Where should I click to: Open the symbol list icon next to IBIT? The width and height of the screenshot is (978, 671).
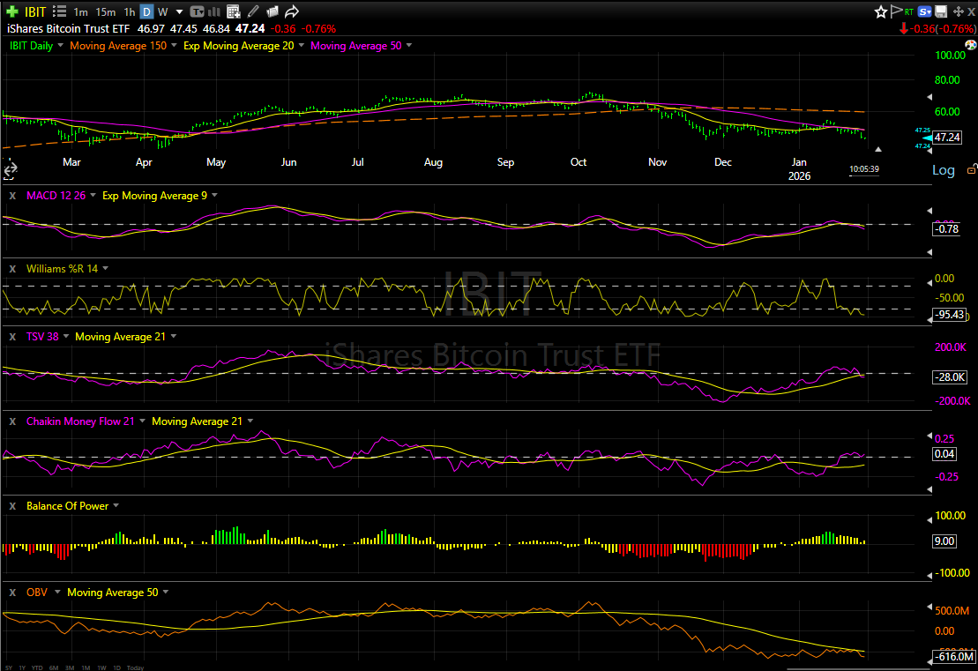click(x=59, y=11)
